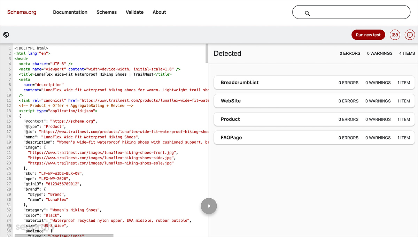Focus the site search field
This screenshot has height=237, width=418.
click(351, 12)
